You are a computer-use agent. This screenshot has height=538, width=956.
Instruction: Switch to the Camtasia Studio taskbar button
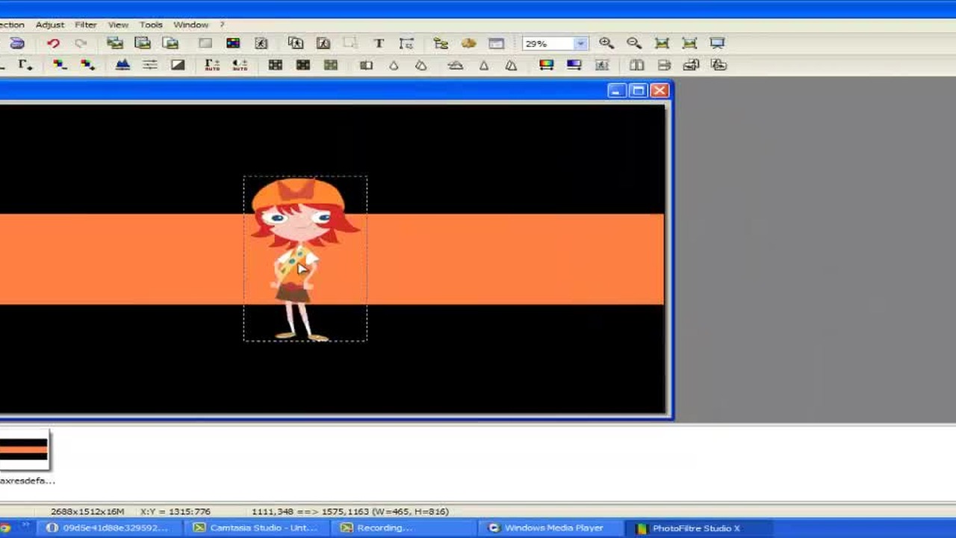pos(256,528)
